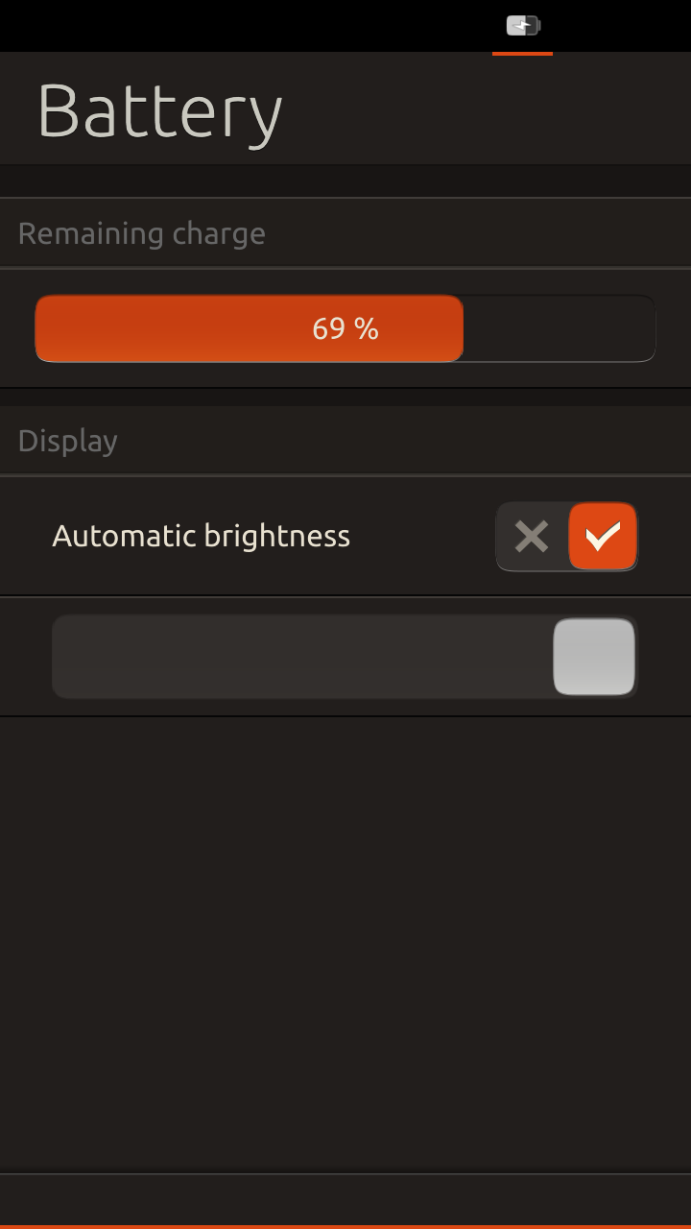This screenshot has height=1229, width=691.
Task: Click the Automatic brightness label text
Action: click(201, 536)
